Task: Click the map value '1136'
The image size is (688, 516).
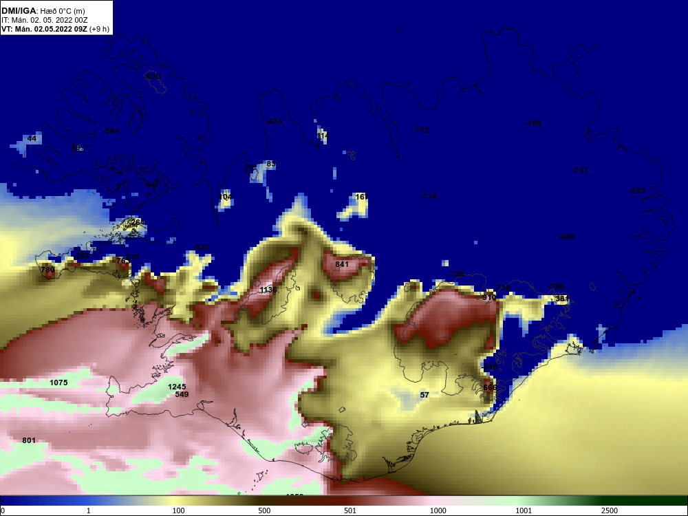Action: (268, 290)
